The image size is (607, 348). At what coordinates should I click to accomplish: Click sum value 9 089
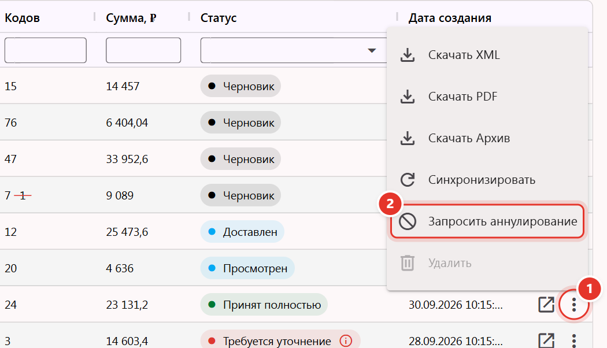tap(120, 195)
